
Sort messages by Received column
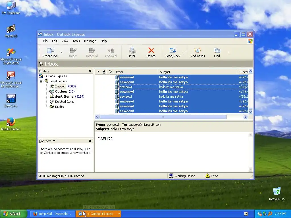243,72
